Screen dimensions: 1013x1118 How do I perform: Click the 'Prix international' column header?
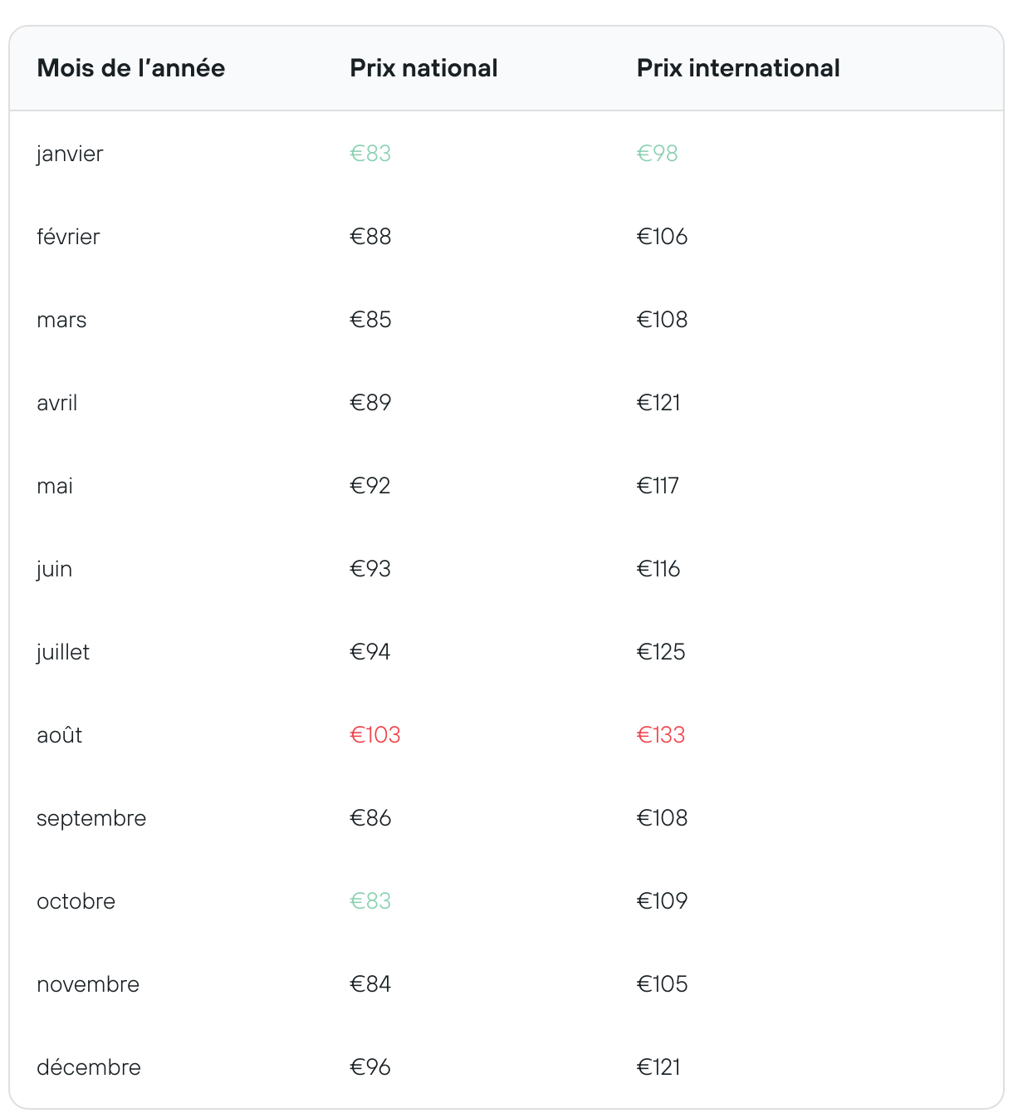click(738, 68)
